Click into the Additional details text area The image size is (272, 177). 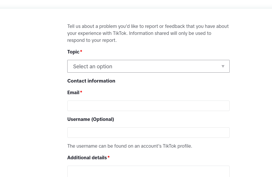[148, 171]
